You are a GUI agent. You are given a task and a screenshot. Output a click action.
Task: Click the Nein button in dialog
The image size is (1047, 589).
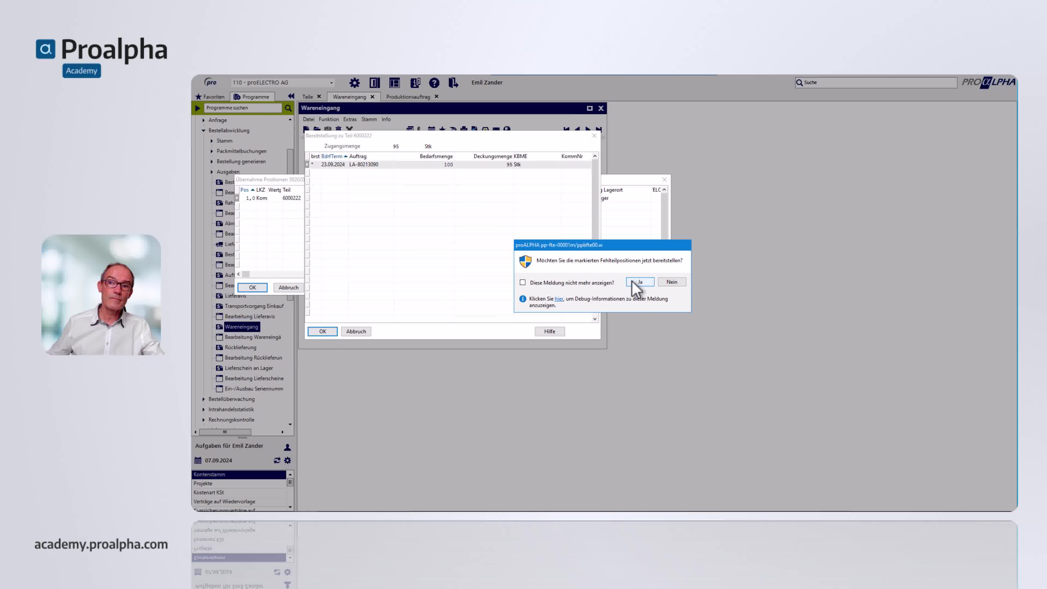pos(672,282)
